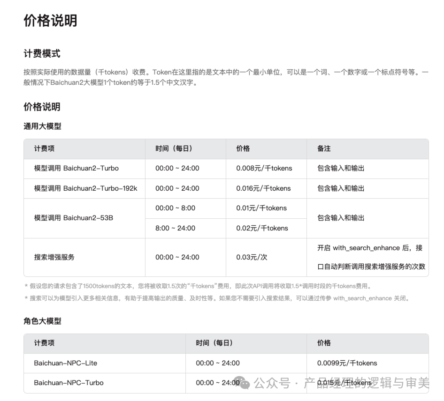Select the 价格 column header
The height and width of the screenshot is (401, 444).
click(242, 149)
